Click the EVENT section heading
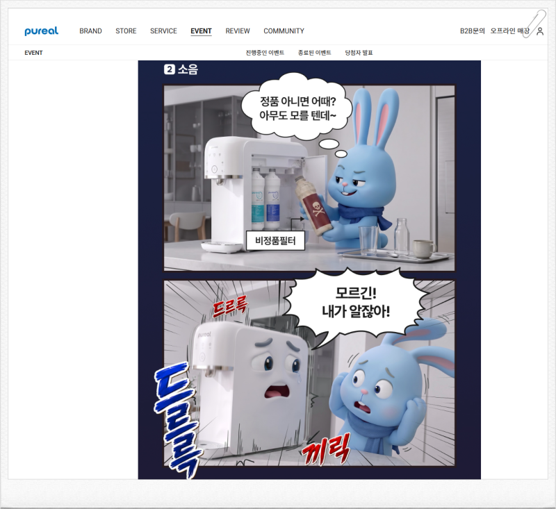The height and width of the screenshot is (509, 556). click(x=33, y=53)
